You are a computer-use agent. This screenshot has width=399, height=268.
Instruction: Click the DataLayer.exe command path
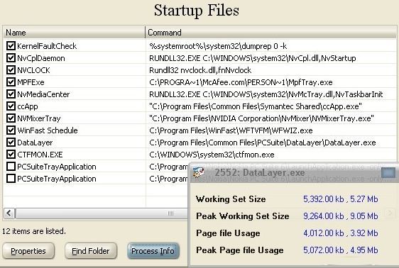(x=263, y=143)
